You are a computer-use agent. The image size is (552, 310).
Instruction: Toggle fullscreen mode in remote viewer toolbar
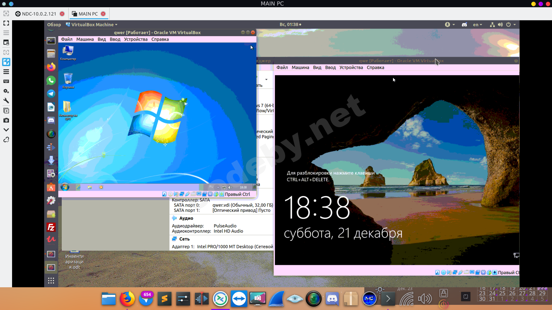(6, 23)
